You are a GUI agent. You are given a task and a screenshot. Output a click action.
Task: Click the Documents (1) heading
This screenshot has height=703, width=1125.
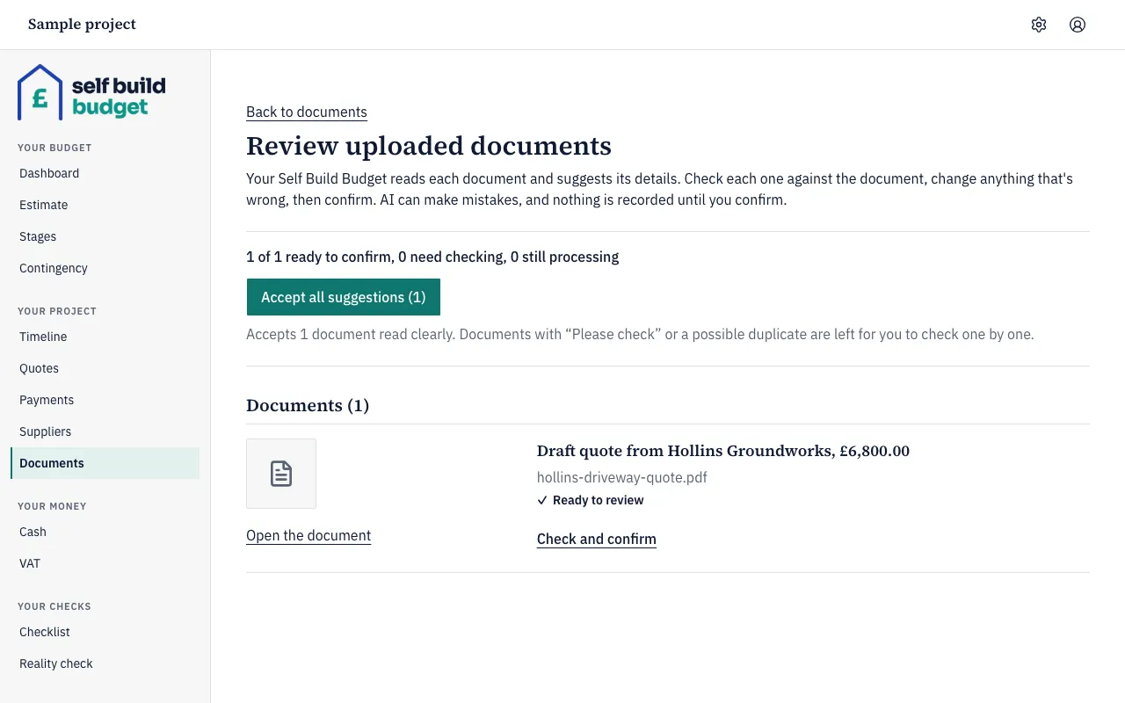click(308, 405)
